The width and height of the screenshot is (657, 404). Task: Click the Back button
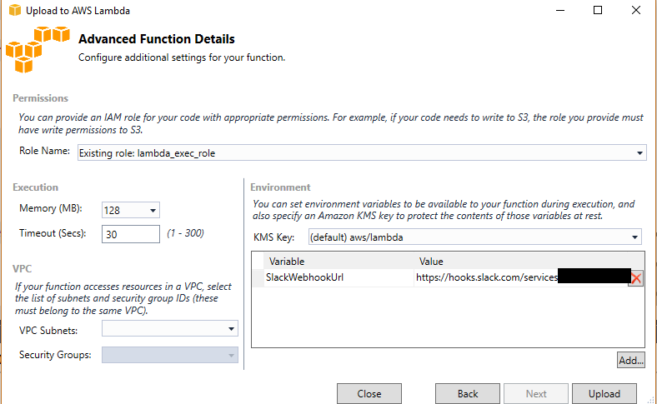point(468,393)
